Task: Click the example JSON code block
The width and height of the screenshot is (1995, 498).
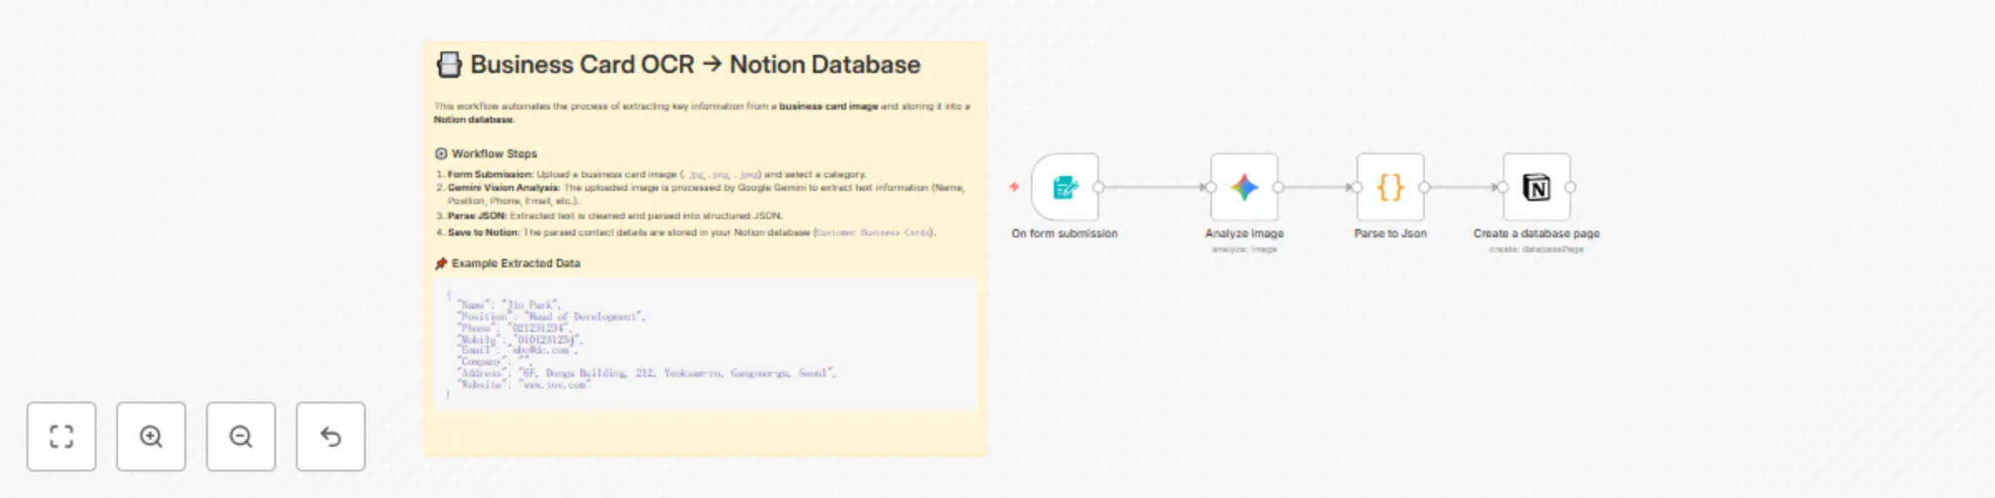Action: 705,344
